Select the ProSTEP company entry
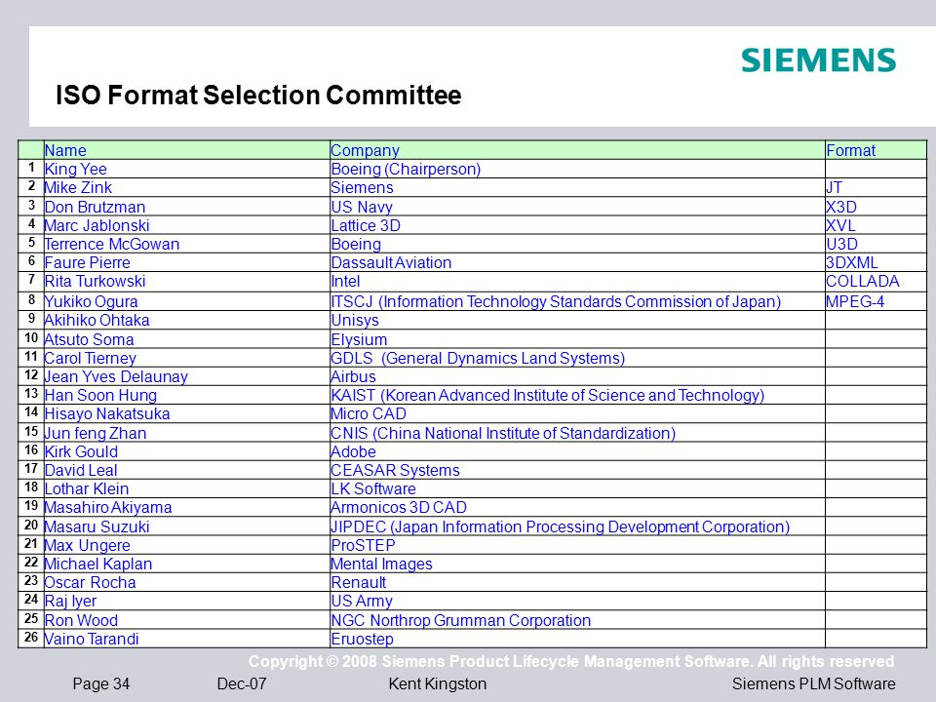This screenshot has height=702, width=936. click(363, 545)
